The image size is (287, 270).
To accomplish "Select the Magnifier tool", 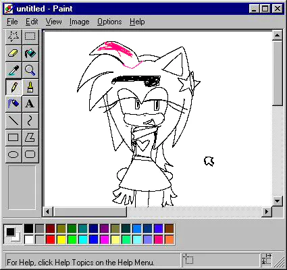I will click(30, 70).
